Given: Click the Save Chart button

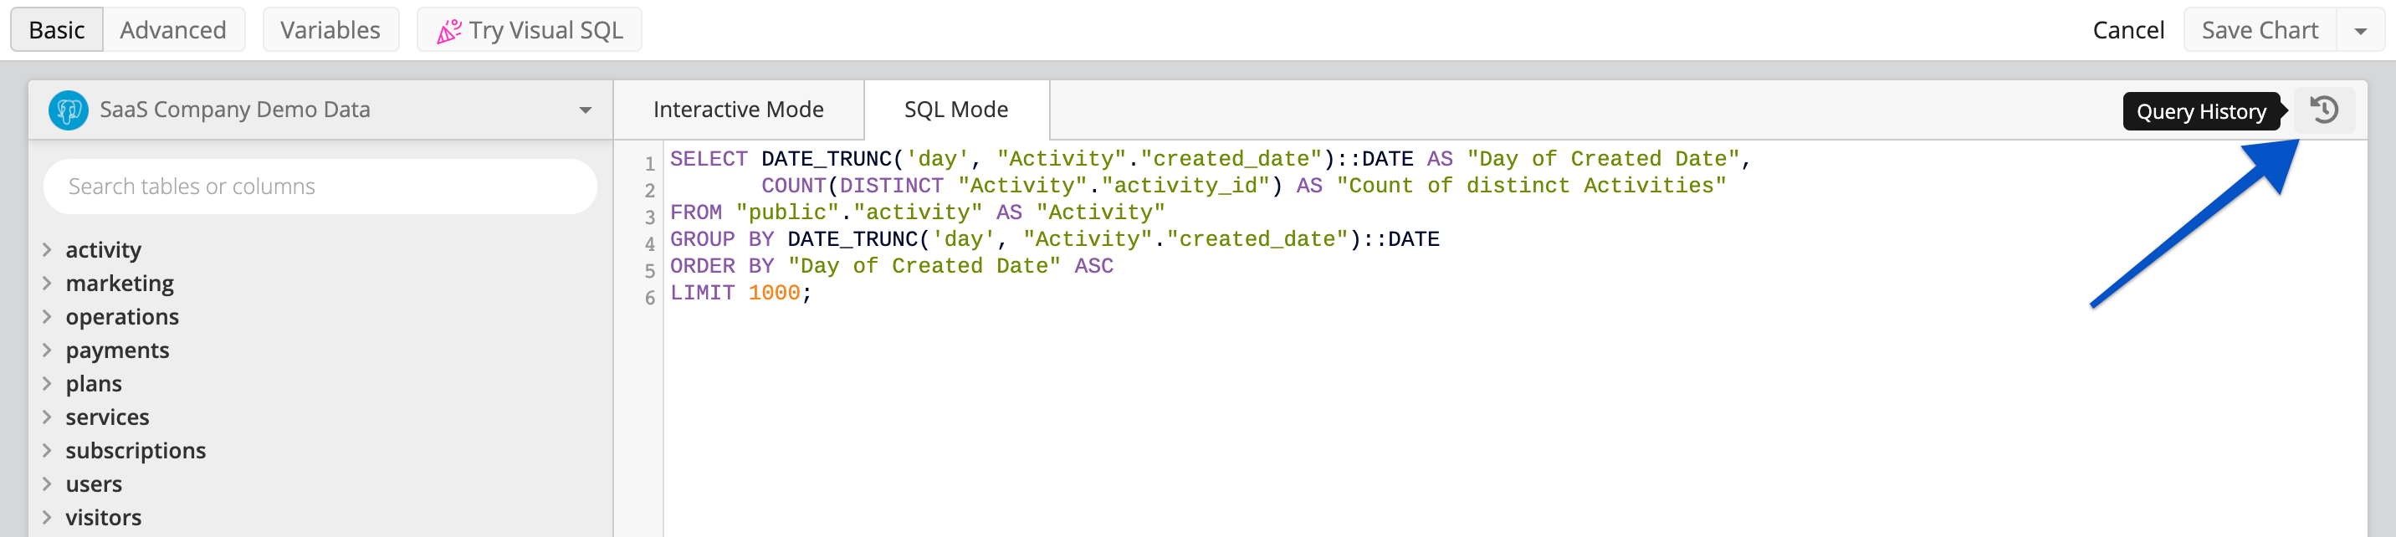Looking at the screenshot, I should pyautogui.click(x=2260, y=31).
